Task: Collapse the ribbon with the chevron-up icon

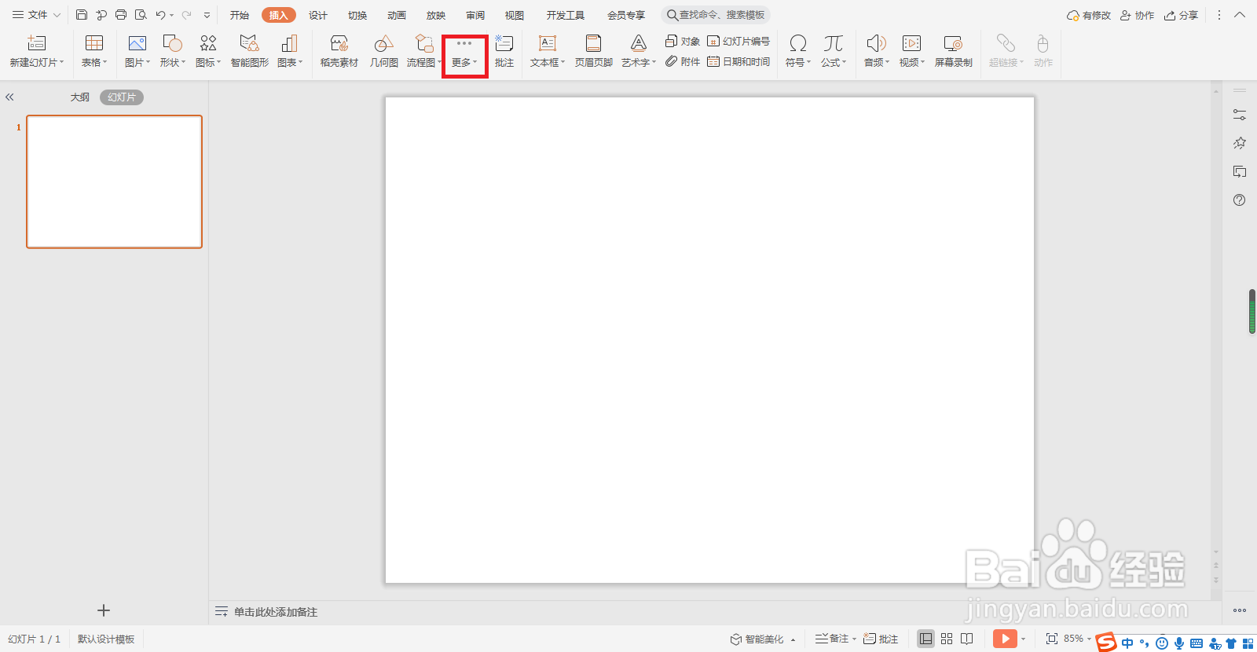Action: tap(1240, 15)
